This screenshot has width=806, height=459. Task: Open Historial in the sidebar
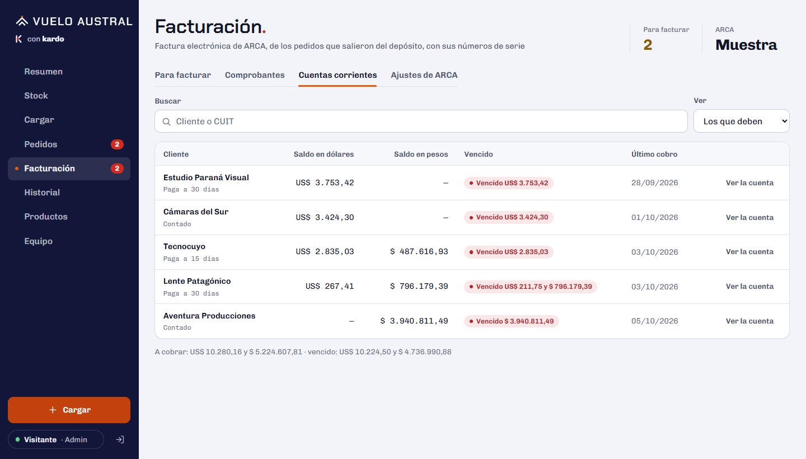pyautogui.click(x=69, y=193)
